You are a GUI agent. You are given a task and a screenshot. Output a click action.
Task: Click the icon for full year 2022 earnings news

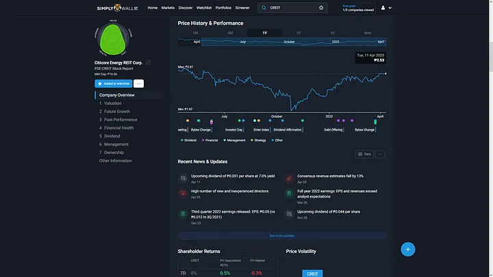tap(289, 193)
